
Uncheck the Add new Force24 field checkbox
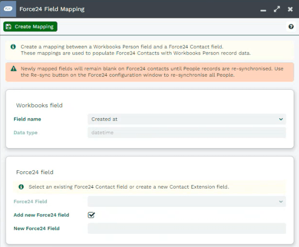pos(91,215)
